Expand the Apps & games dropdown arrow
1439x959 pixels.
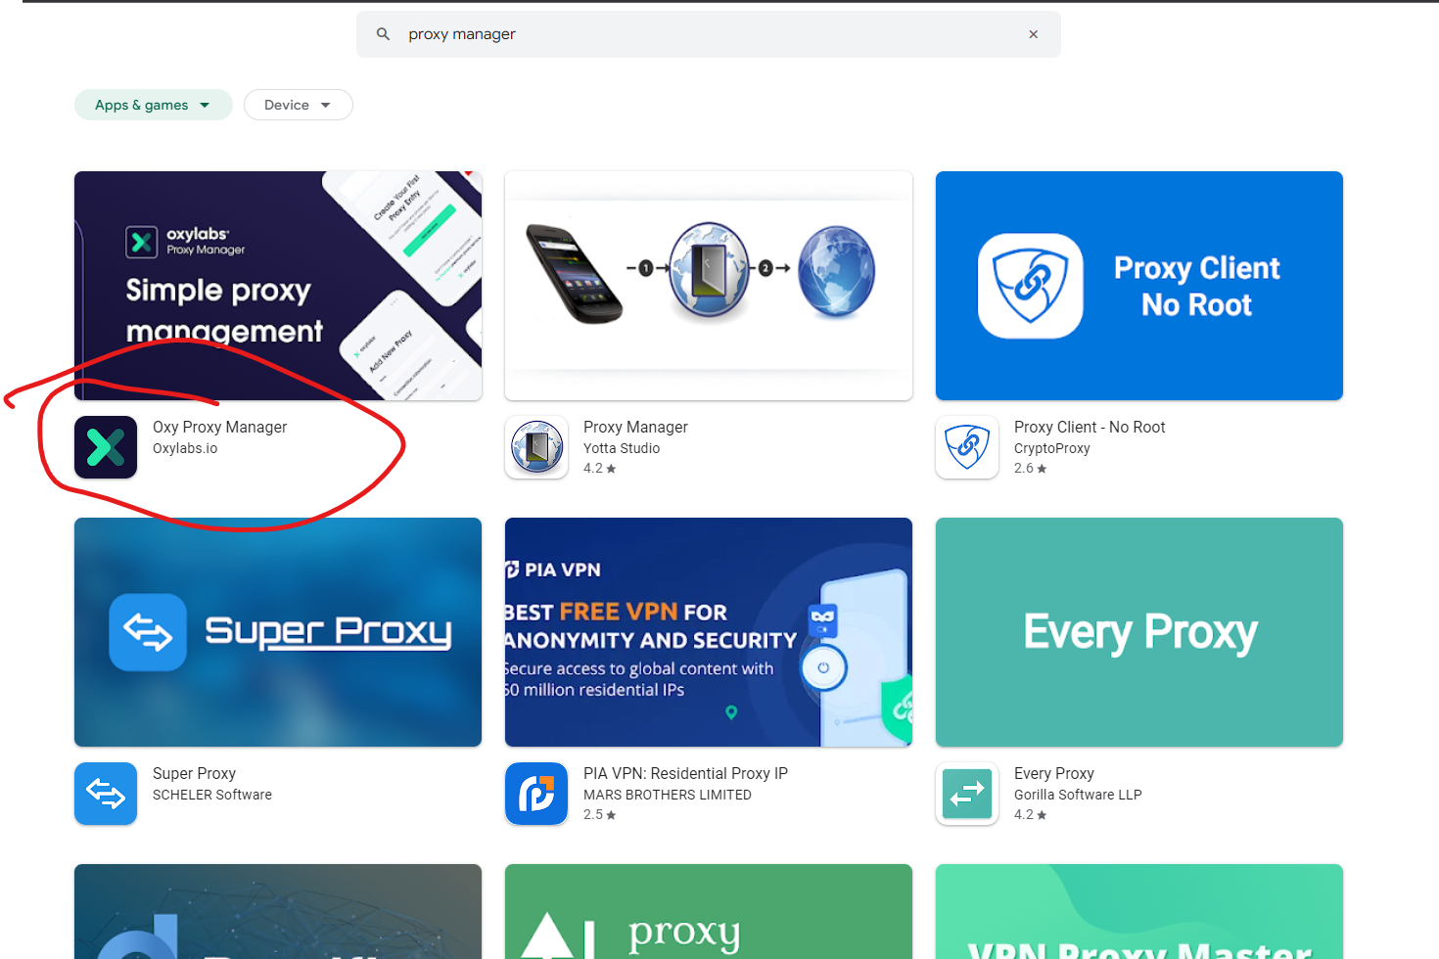coord(205,105)
